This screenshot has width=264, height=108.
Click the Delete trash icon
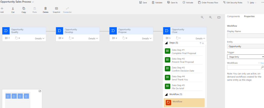click(x=45, y=8)
